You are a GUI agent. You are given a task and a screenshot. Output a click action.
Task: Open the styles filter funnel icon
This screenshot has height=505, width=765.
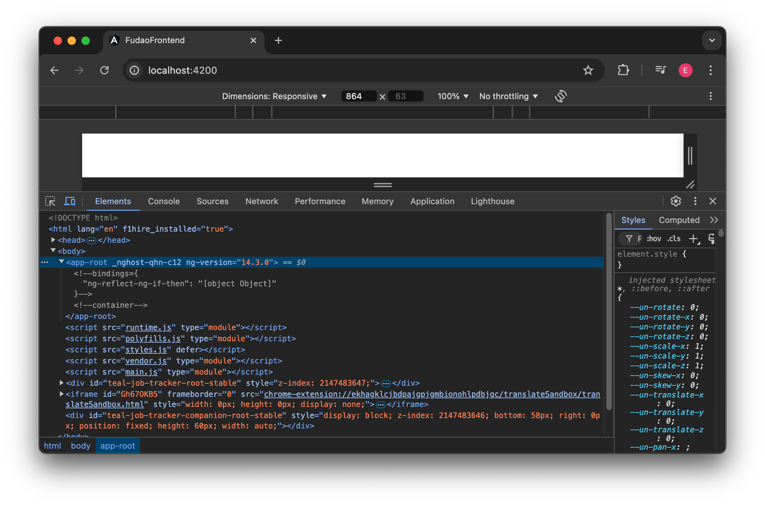click(630, 239)
